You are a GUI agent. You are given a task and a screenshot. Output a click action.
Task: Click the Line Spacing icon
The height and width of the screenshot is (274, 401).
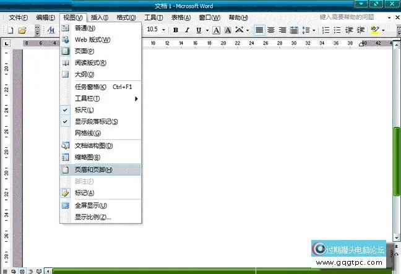coord(306,30)
